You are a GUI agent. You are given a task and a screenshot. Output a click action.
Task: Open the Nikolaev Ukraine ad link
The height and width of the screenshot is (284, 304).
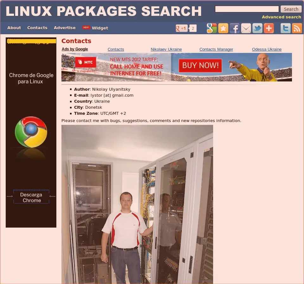coord(166,49)
